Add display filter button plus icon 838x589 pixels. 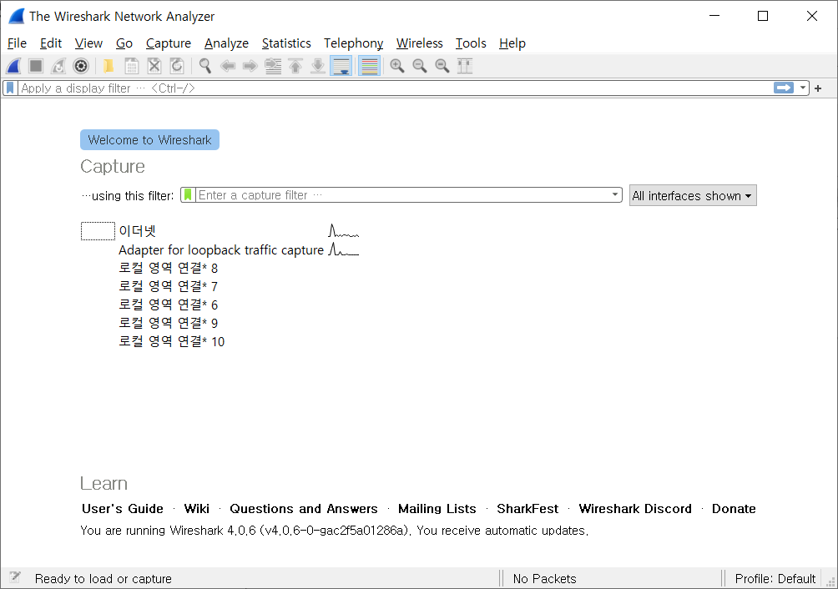[818, 88]
